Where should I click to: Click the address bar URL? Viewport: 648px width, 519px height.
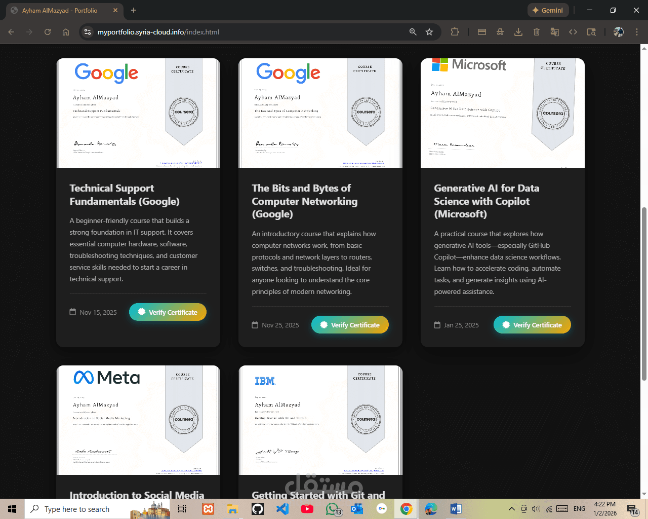[x=158, y=32]
